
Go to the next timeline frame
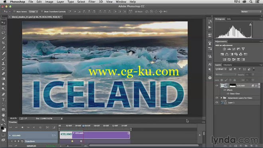pos(28,127)
